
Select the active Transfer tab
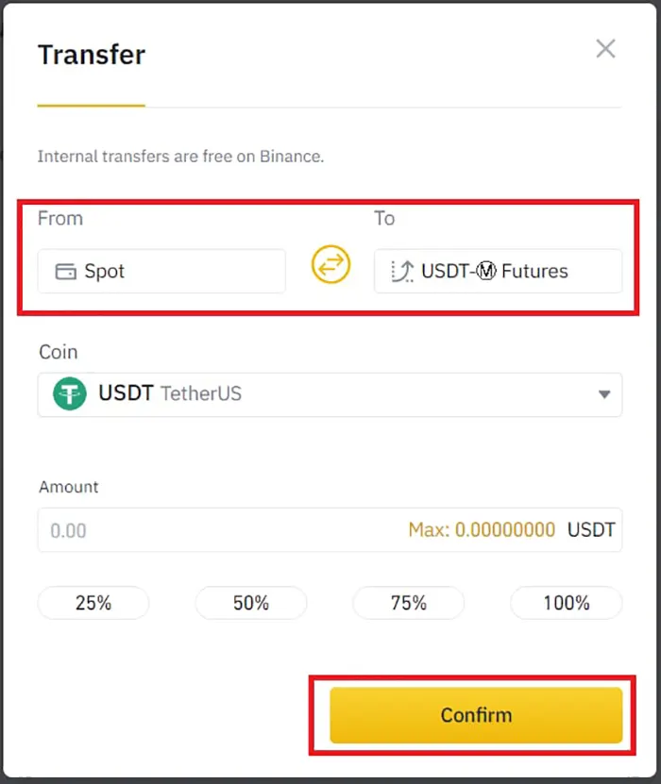coord(91,55)
